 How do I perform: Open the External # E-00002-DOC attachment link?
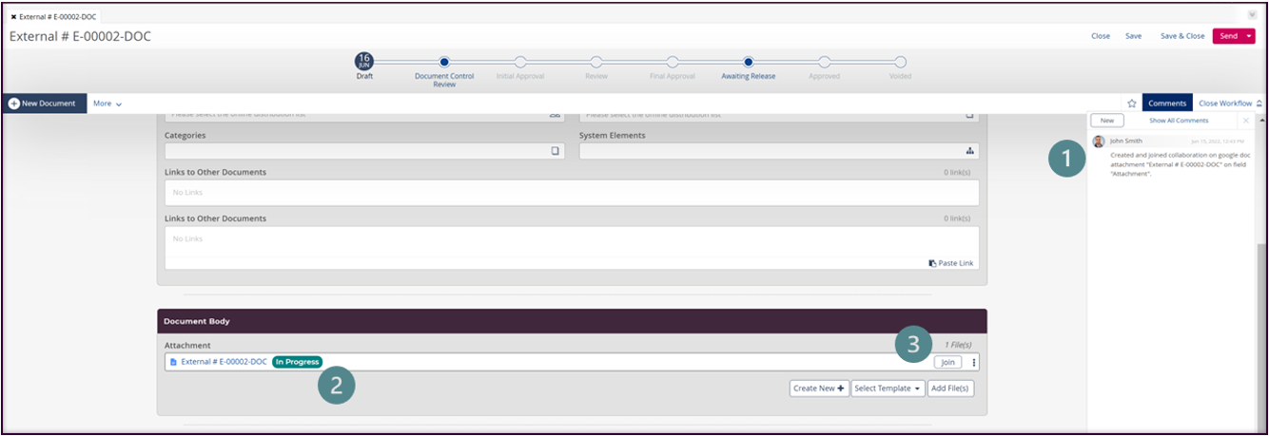224,362
